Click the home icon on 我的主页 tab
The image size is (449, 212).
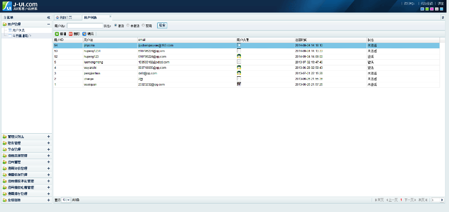pyautogui.click(x=57, y=17)
